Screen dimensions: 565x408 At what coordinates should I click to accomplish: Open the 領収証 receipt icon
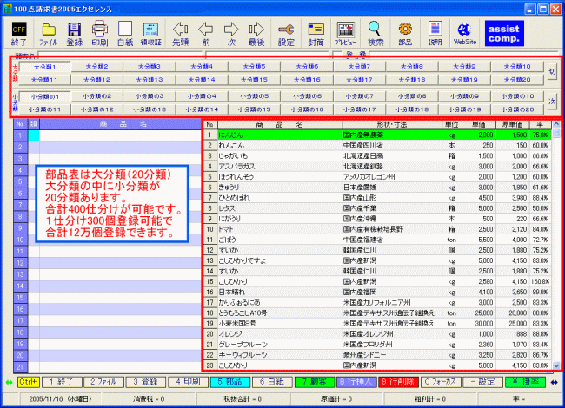point(150,34)
